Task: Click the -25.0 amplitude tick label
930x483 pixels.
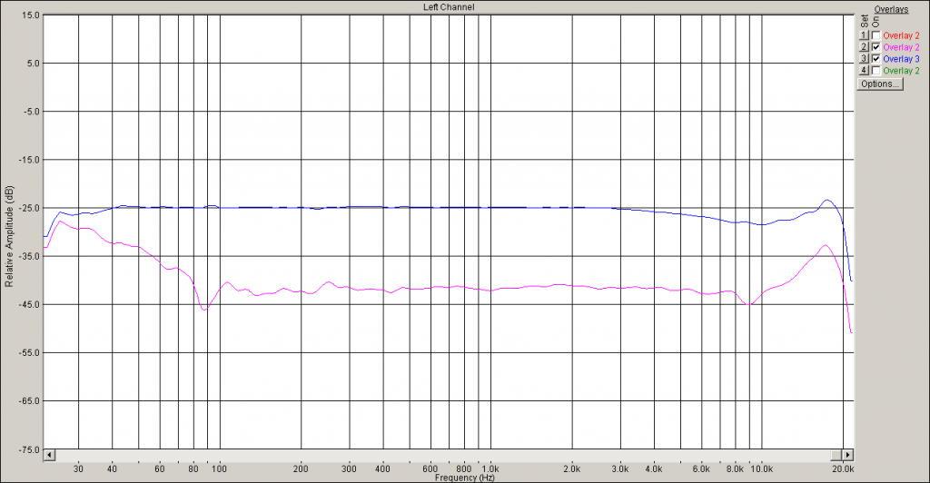Action: pyautogui.click(x=30, y=208)
